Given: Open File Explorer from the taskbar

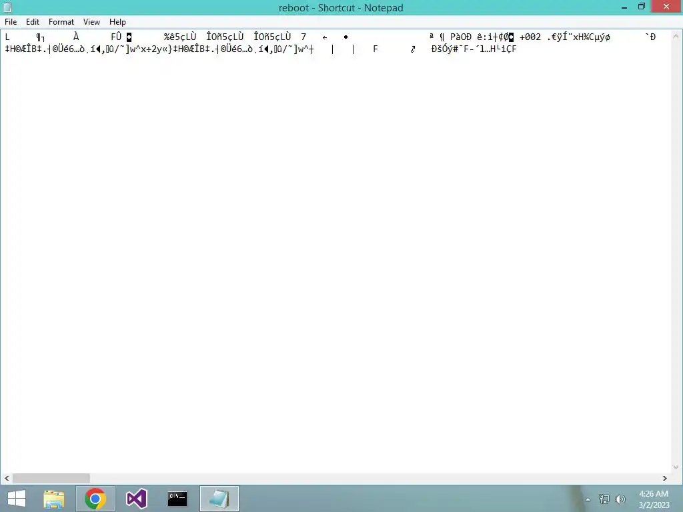Looking at the screenshot, I should 54,499.
